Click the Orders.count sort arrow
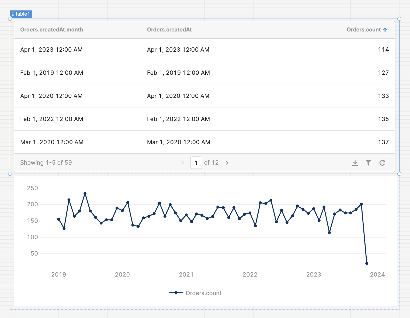This screenshot has width=410, height=318. coord(385,30)
